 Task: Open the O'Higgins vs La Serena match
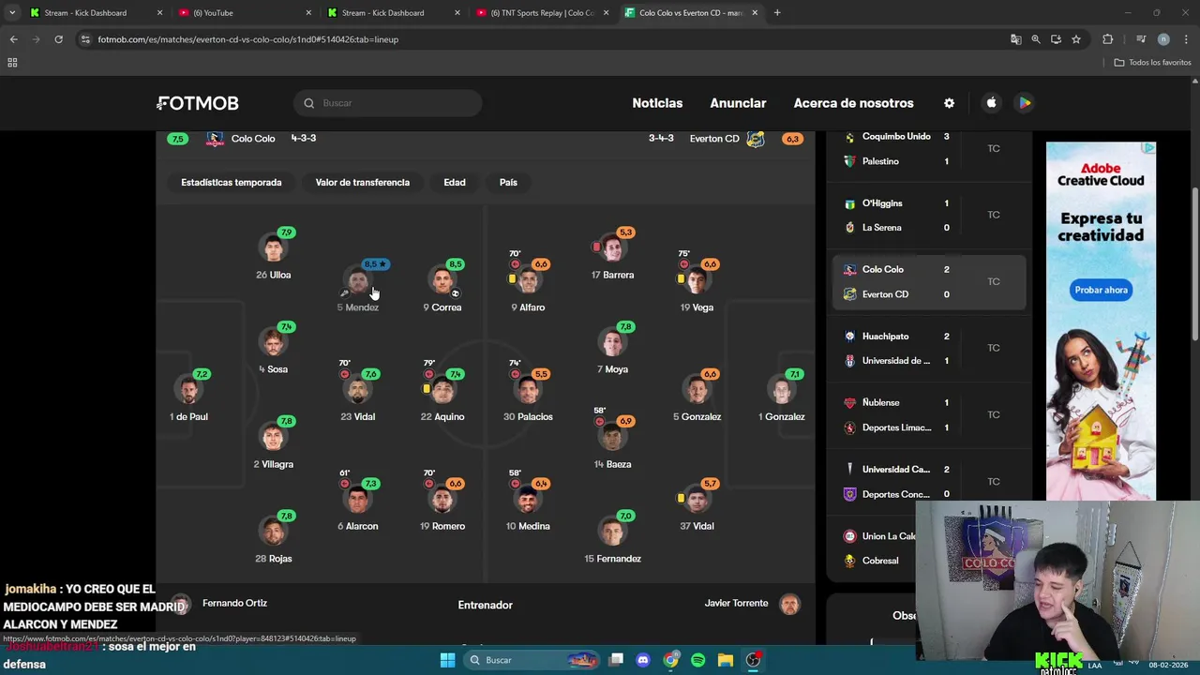(x=928, y=216)
